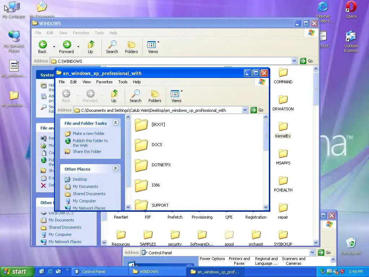This screenshot has width=369, height=277.
Task: Select the COMMAND folder in the WINDOWS window
Action: [x=283, y=76]
